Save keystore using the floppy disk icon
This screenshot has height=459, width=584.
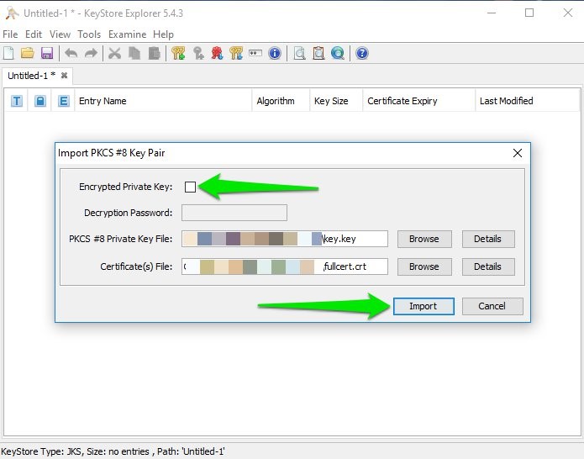click(47, 53)
